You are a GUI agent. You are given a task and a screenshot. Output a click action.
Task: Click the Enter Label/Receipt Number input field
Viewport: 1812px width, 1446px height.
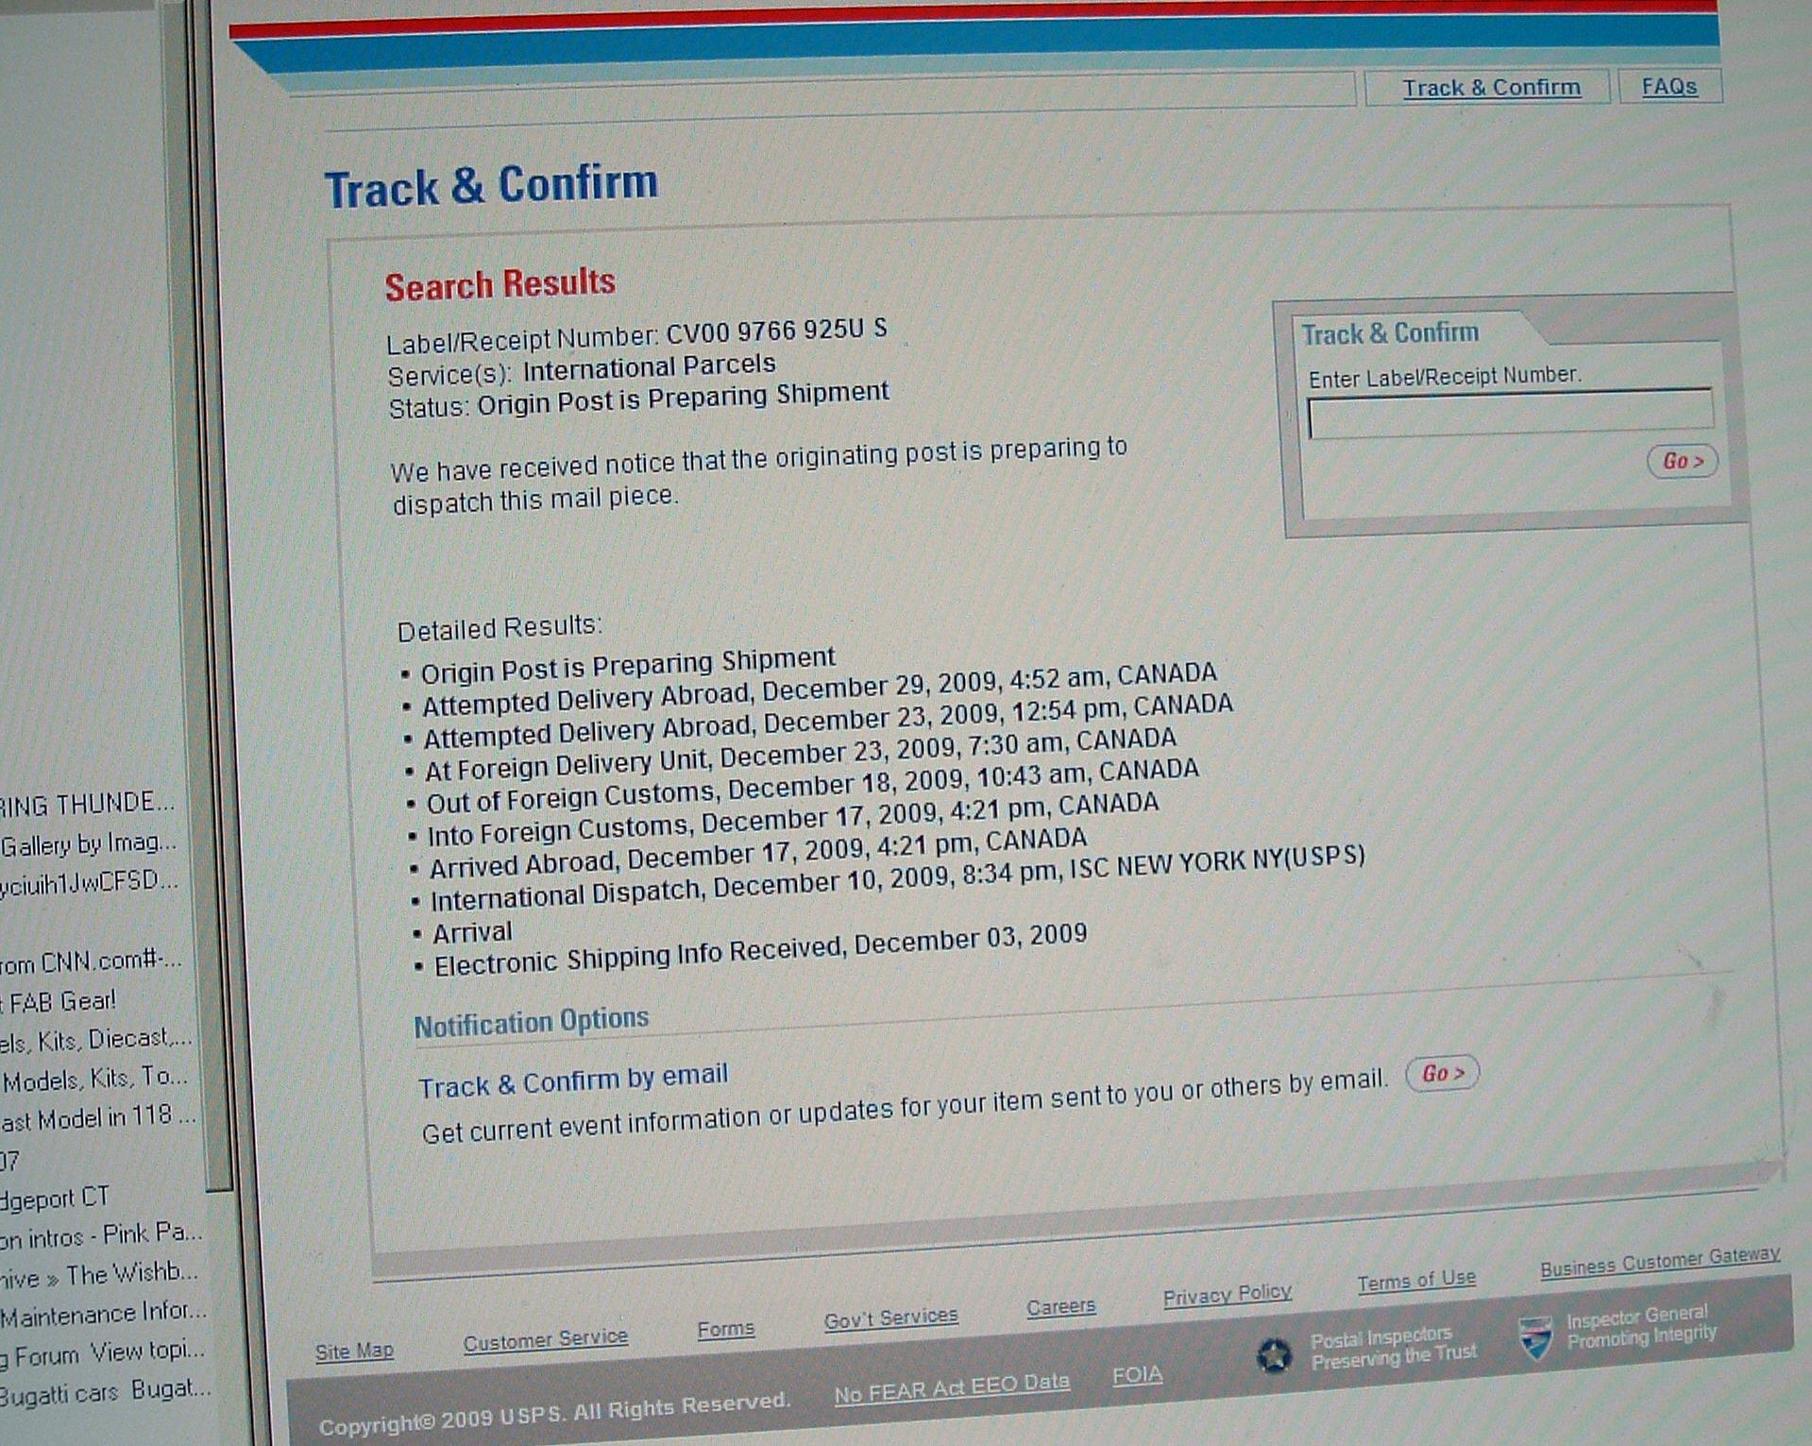coord(1509,414)
